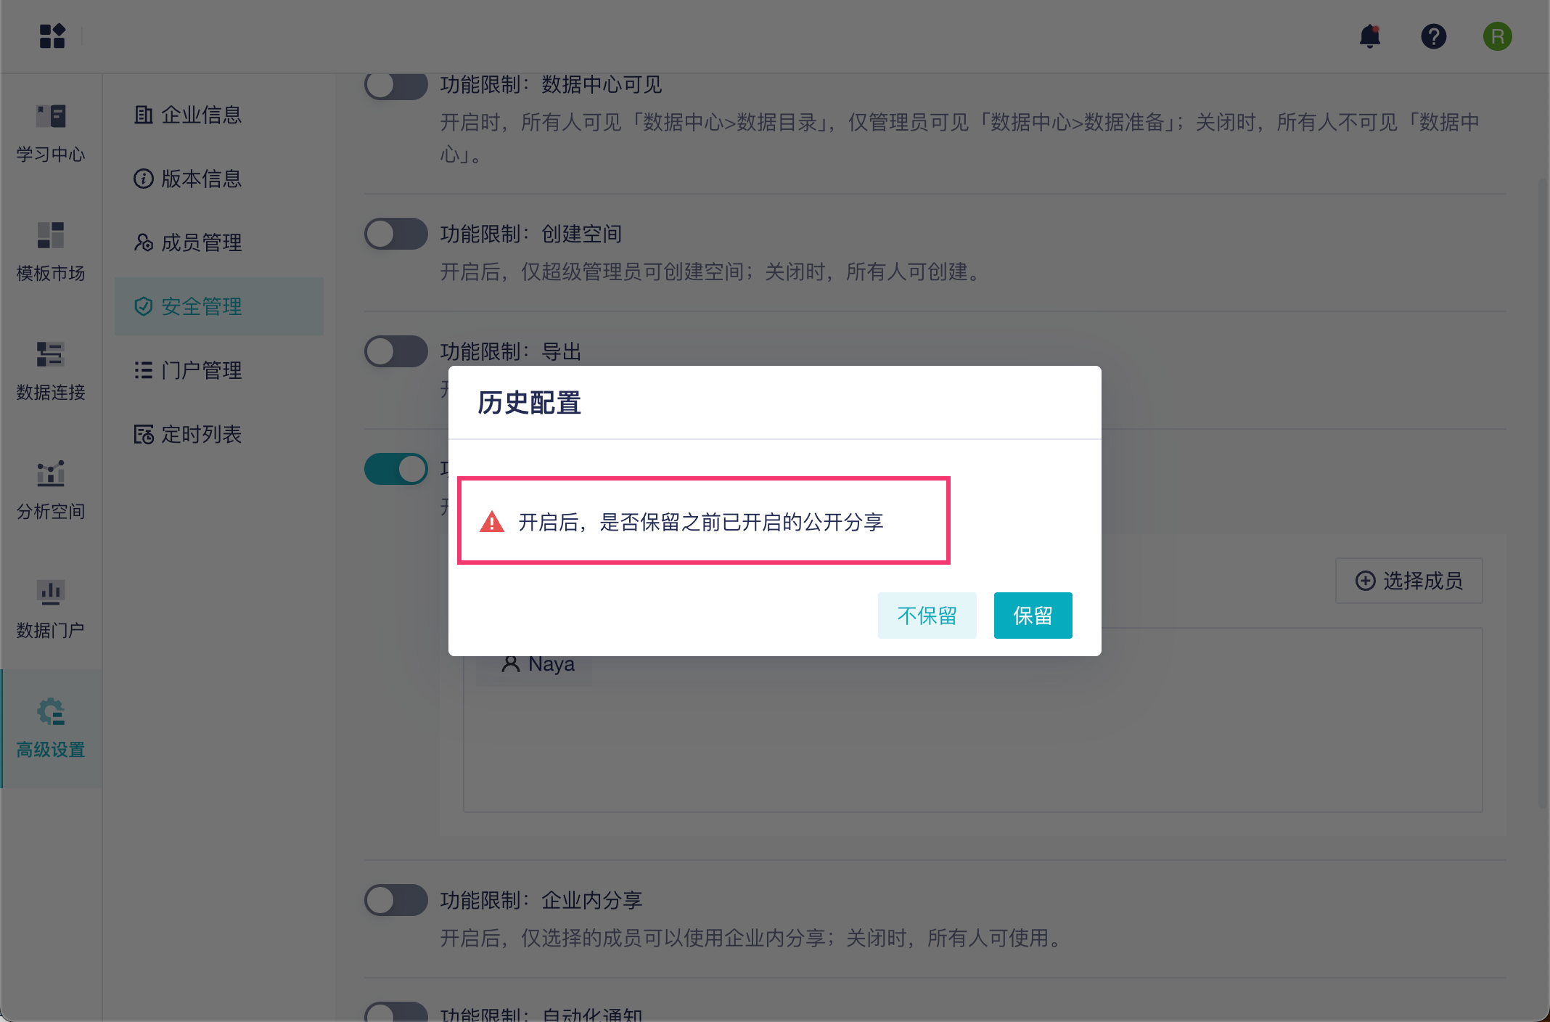Open 成员管理 menu item
Viewport: 1550px width, 1022px height.
189,242
